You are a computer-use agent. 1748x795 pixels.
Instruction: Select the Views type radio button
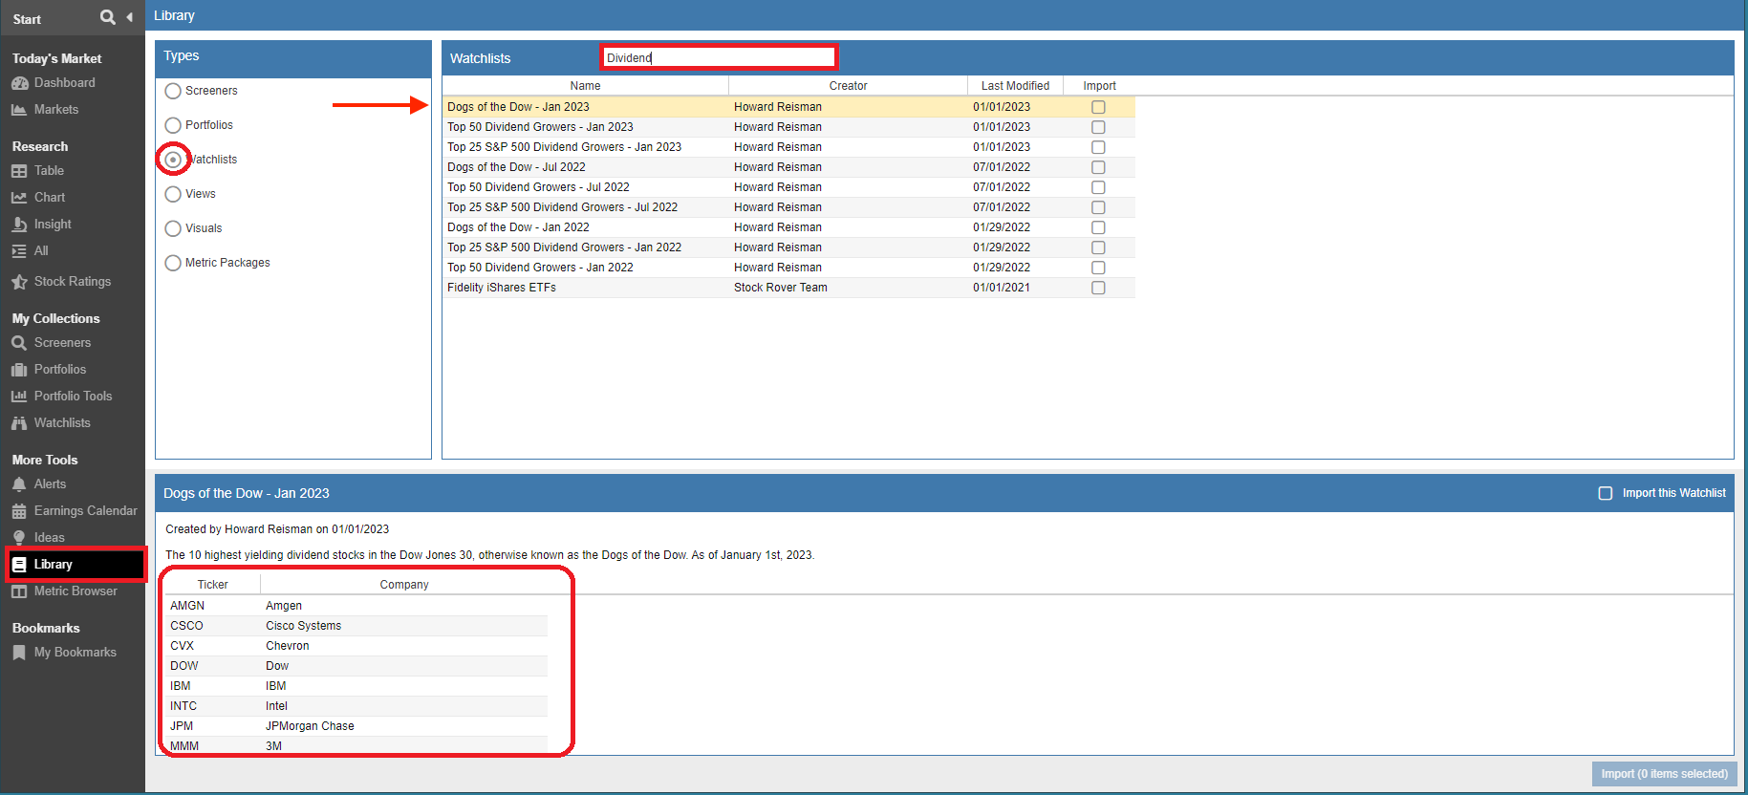(173, 194)
